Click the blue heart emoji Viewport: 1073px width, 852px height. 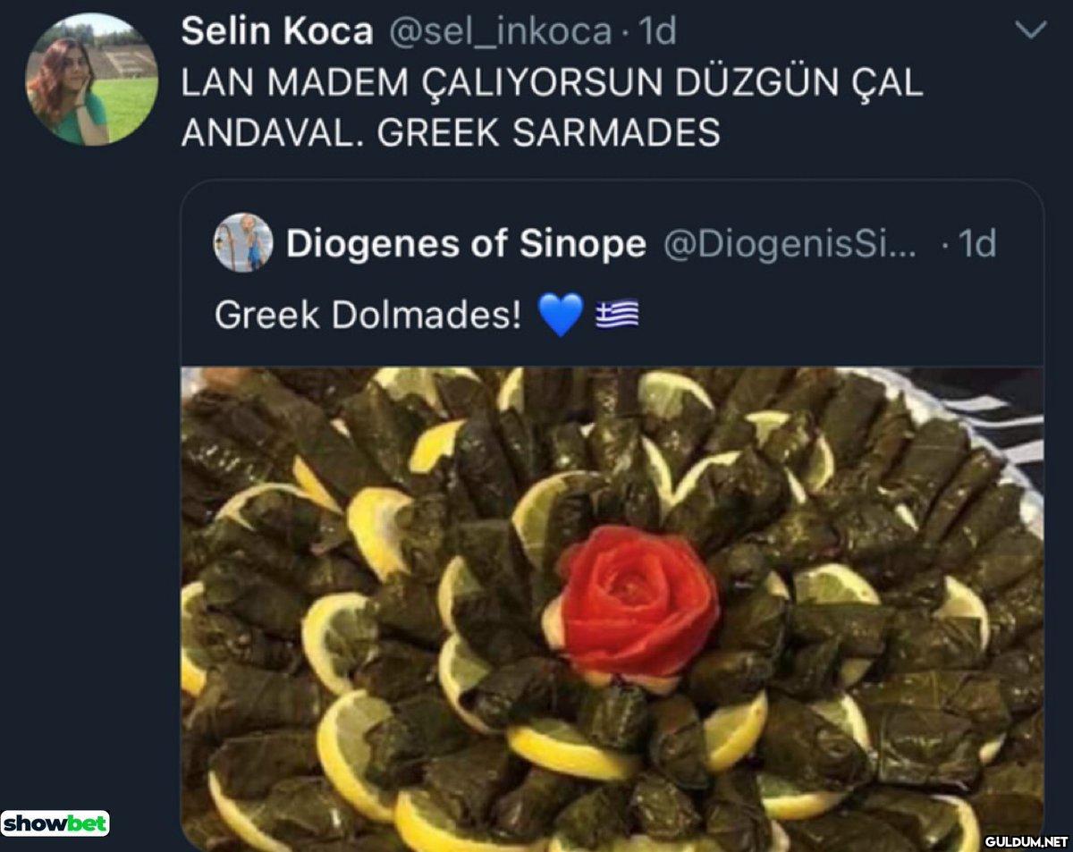click(x=561, y=315)
